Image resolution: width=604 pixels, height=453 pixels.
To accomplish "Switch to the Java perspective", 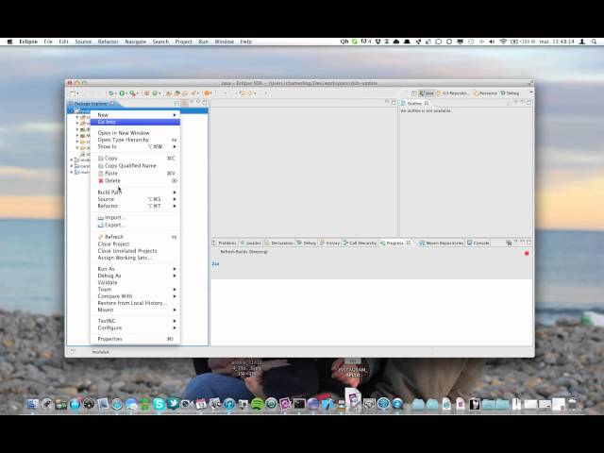I will [427, 93].
